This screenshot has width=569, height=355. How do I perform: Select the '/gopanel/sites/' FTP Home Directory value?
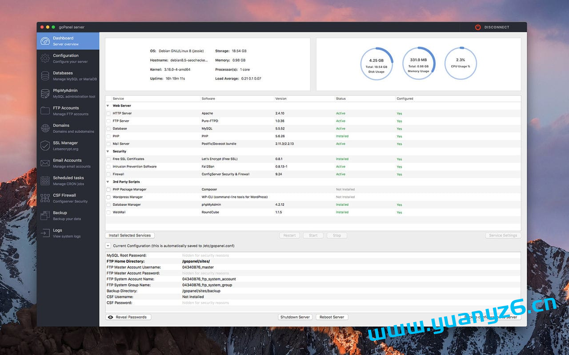196,261
